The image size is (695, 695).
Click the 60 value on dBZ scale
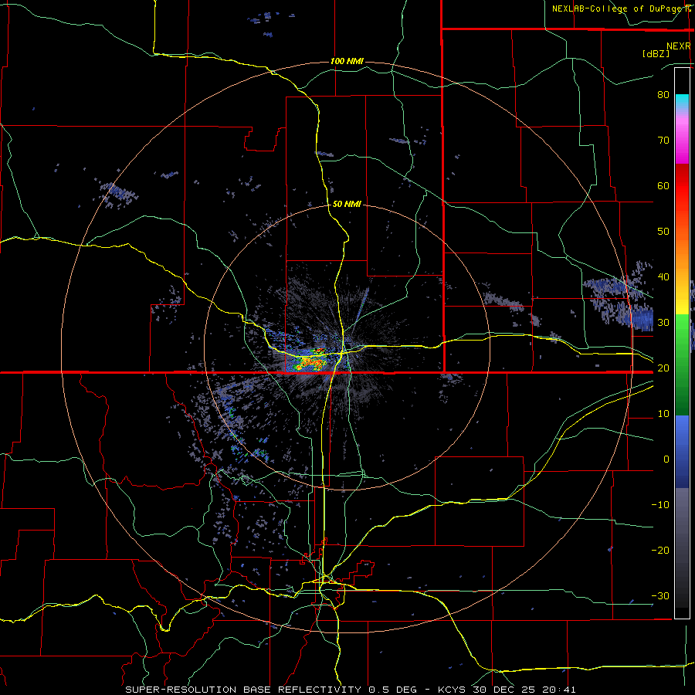coord(663,185)
